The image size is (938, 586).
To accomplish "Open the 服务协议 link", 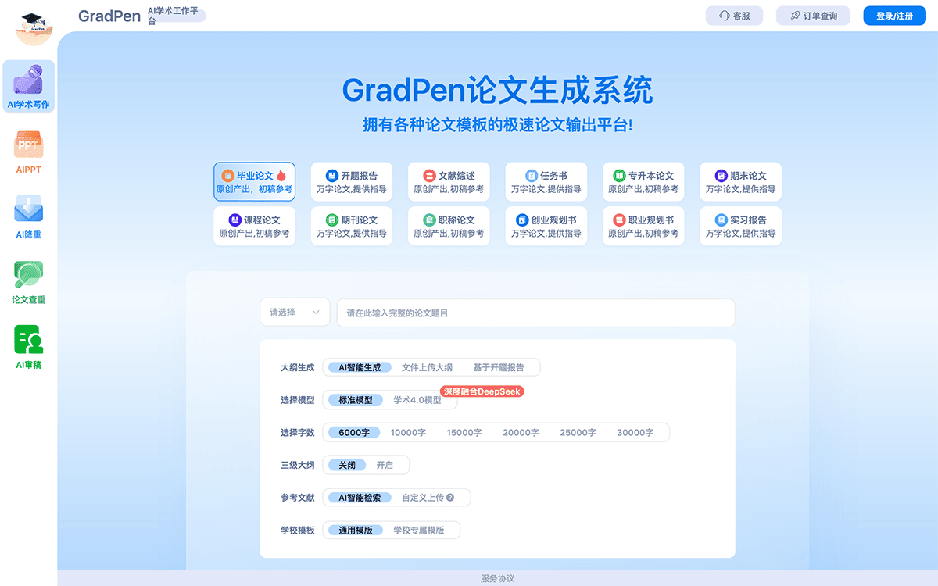I will 496,578.
